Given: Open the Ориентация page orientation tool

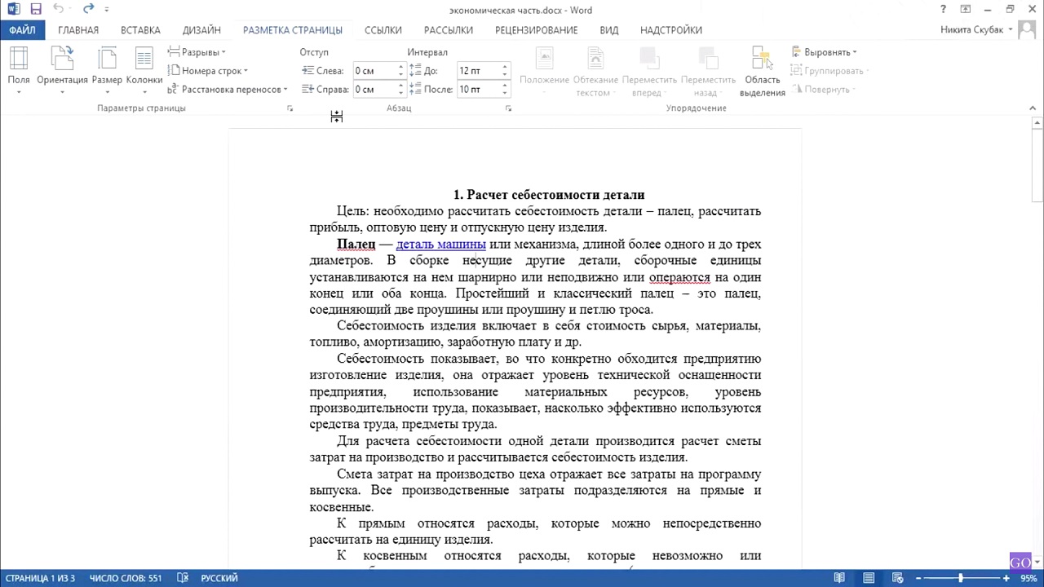Looking at the screenshot, I should pyautogui.click(x=62, y=69).
